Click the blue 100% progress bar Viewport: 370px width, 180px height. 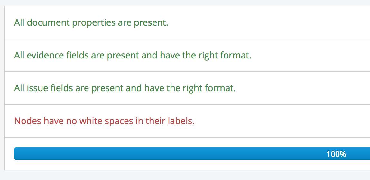click(x=192, y=154)
